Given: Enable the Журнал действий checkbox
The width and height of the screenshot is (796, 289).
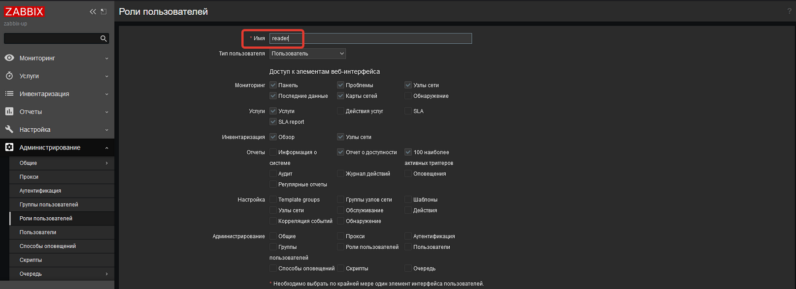Looking at the screenshot, I should pyautogui.click(x=340, y=173).
